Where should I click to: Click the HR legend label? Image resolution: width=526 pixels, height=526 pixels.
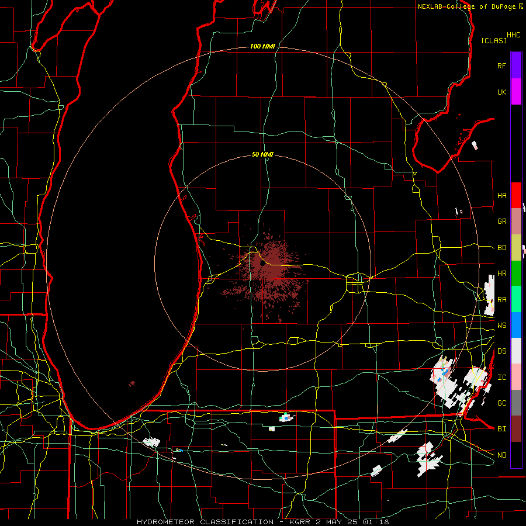[501, 274]
